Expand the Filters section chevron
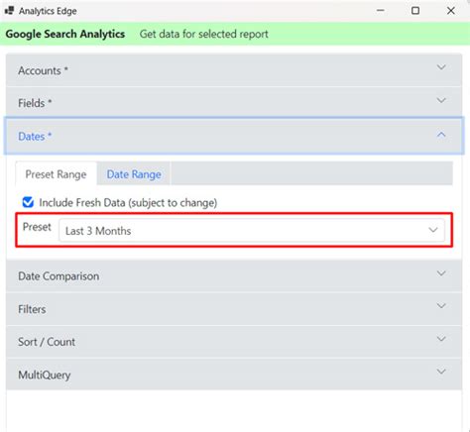The image size is (470, 432). click(441, 306)
